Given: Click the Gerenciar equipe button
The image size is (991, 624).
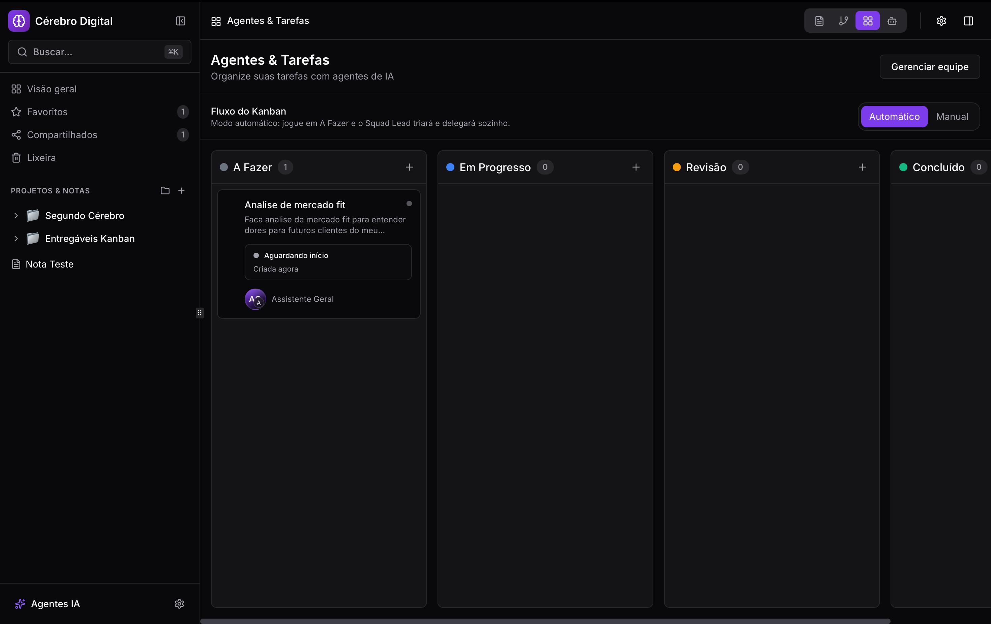Looking at the screenshot, I should click(929, 67).
